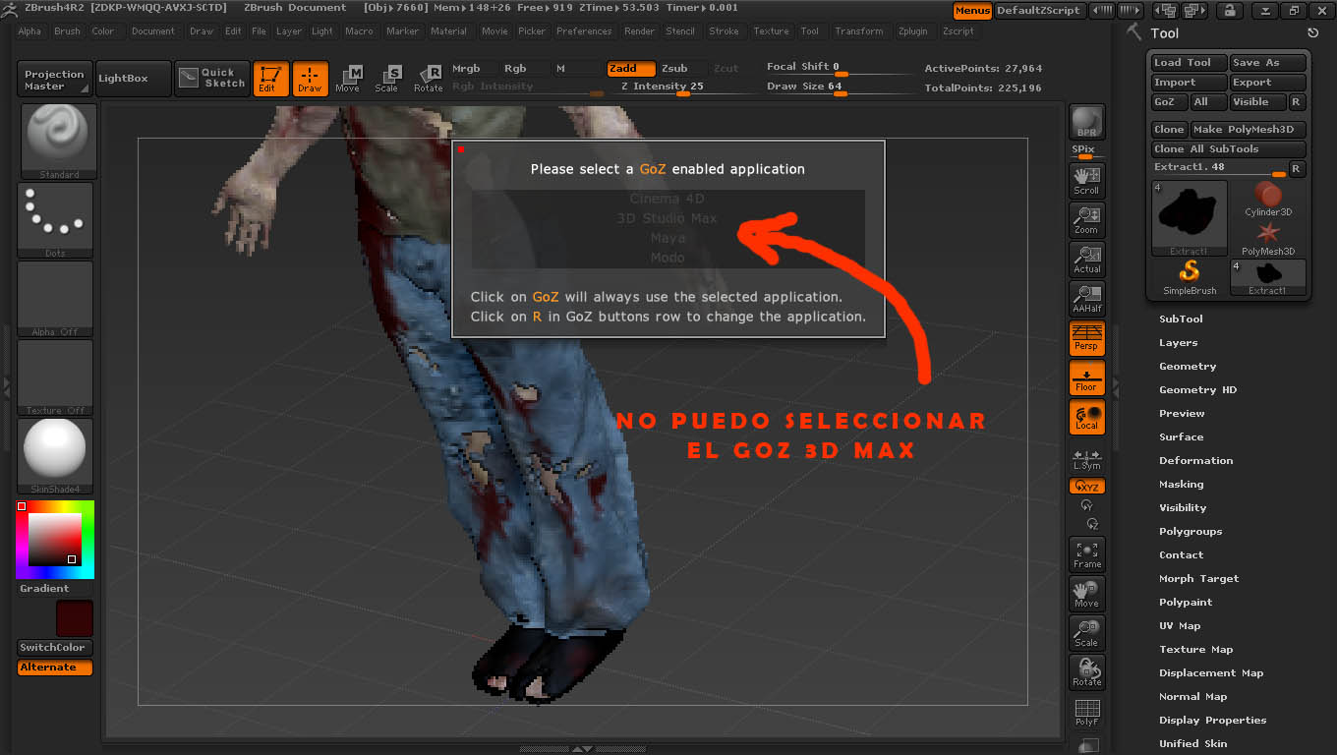1337x755 pixels.
Task: Adjust the Z Intensity slider
Action: tap(681, 88)
